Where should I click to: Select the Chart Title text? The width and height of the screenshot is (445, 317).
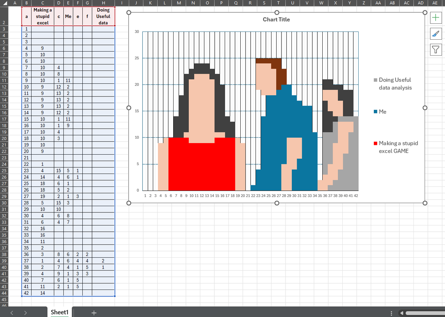[x=276, y=19]
